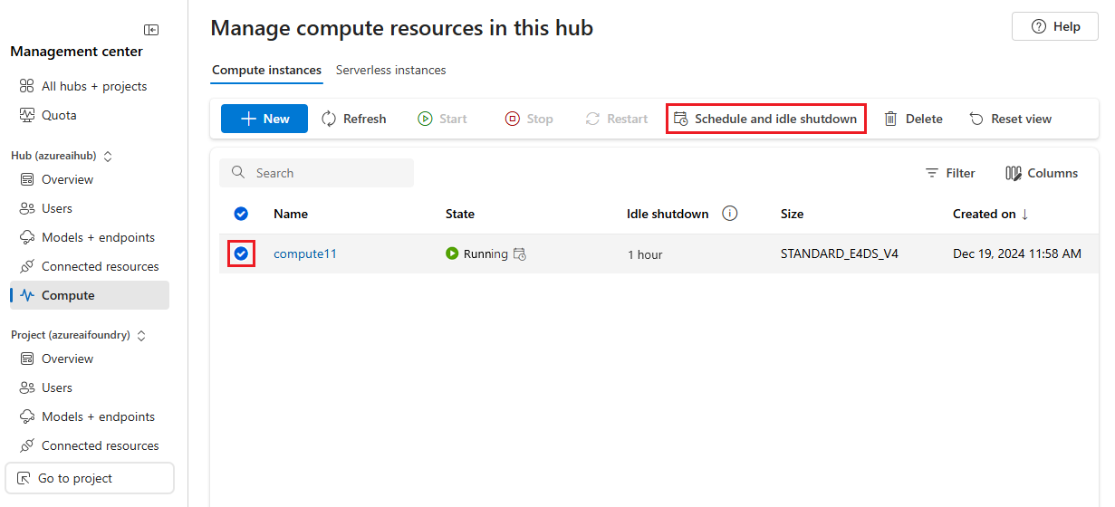Click the Search input field

[317, 173]
